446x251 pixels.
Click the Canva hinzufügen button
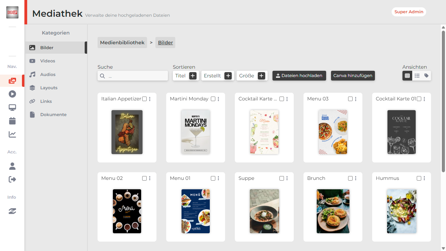[353, 76]
